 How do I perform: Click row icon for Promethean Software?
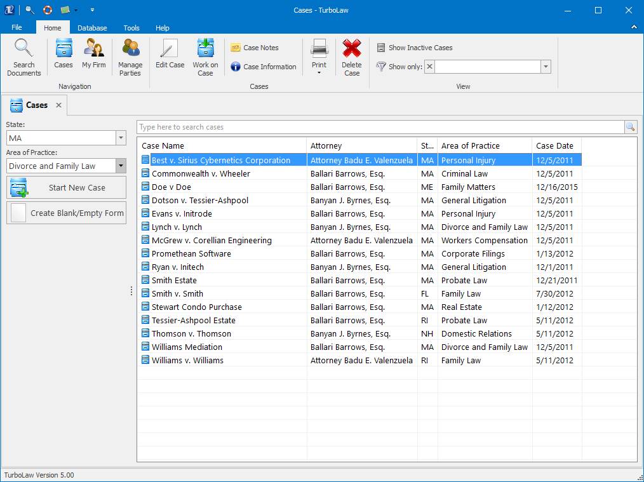point(145,253)
